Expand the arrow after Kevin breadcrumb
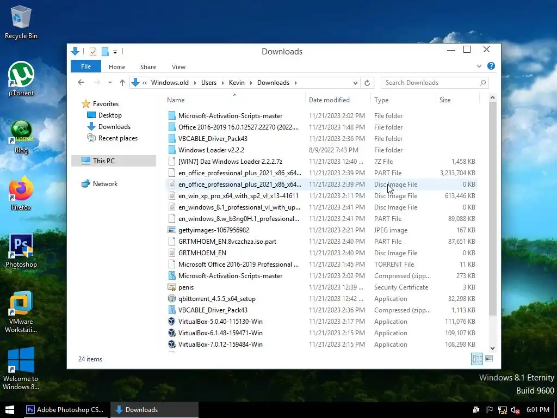This screenshot has width=557, height=418. [251, 83]
